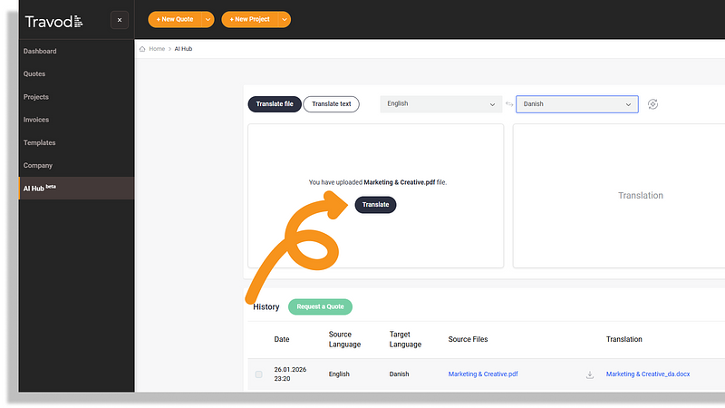Open Invoices in the sidebar
The height and width of the screenshot is (408, 725).
pos(36,120)
